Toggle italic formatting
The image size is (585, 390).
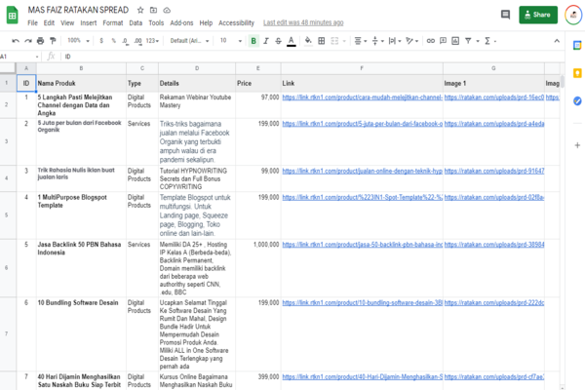266,41
